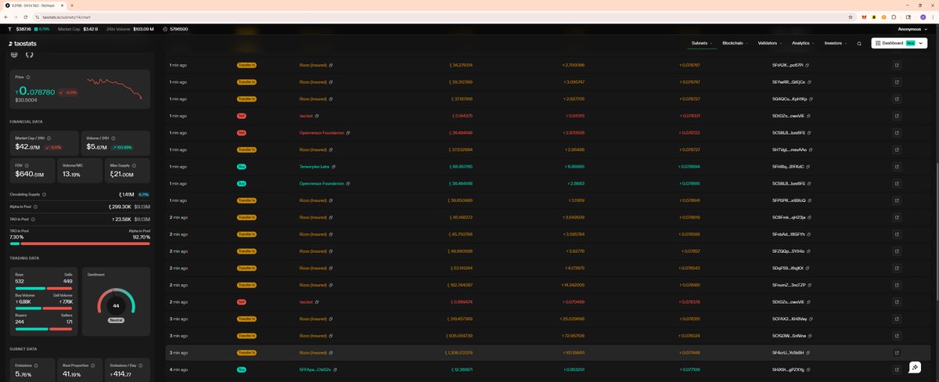Click the Buys versus Sells ratio bar
The image size is (939, 382).
coord(44,287)
